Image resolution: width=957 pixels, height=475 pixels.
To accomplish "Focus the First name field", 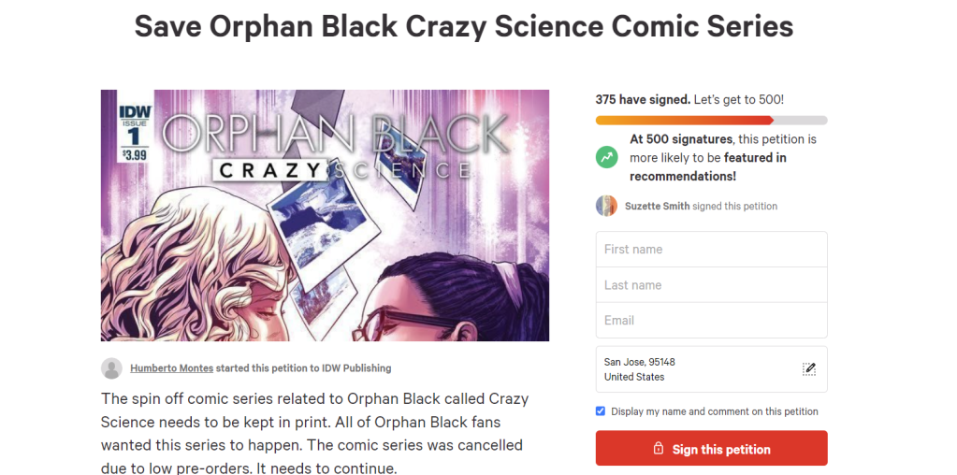I will pos(711,250).
